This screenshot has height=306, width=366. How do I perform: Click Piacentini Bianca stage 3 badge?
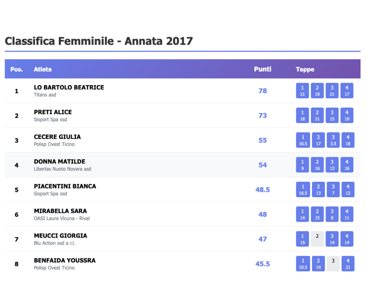coord(333,190)
